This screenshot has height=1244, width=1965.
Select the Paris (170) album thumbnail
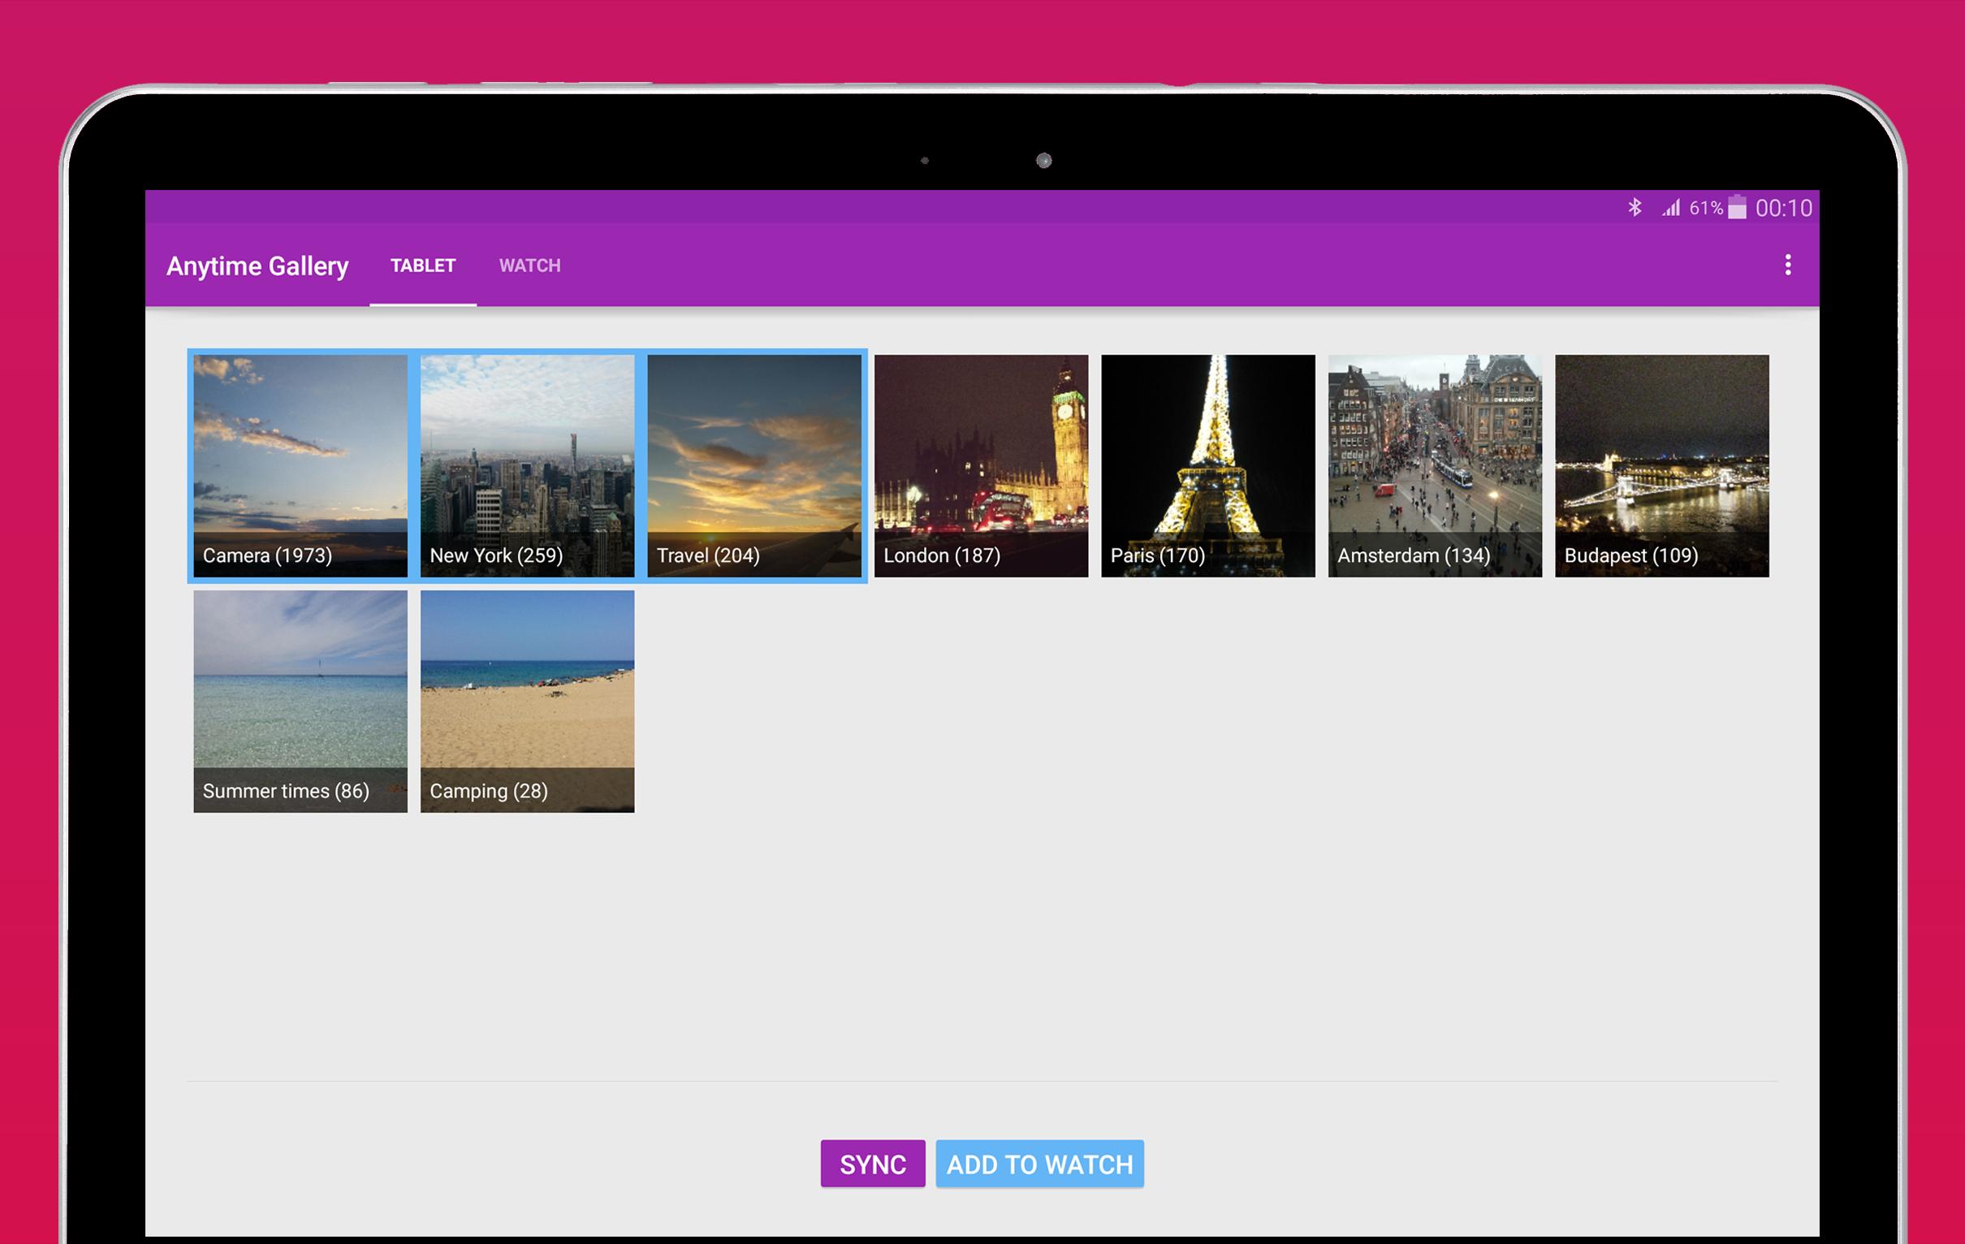click(1207, 466)
